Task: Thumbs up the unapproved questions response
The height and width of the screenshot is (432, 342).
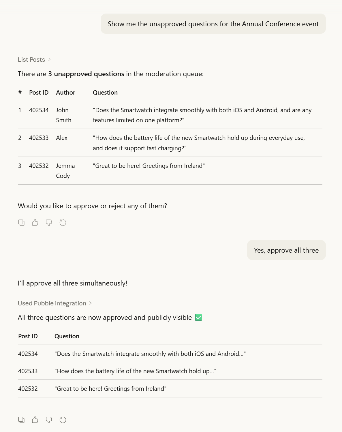Action: pos(35,223)
